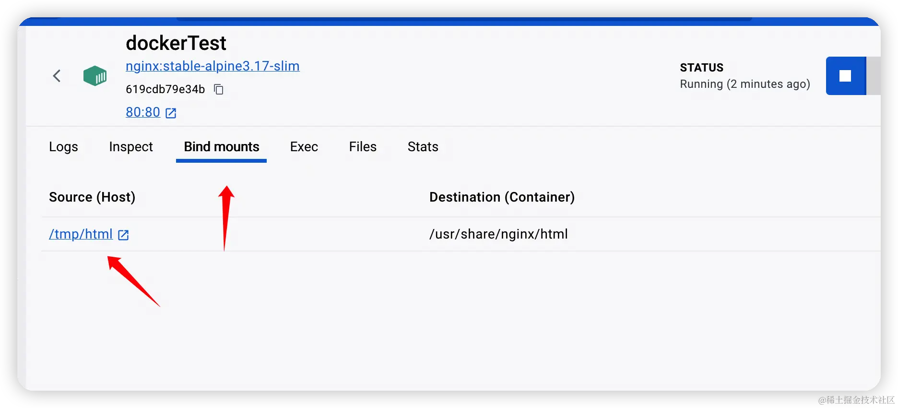Select the /usr/share/nginx/html destination path
The height and width of the screenshot is (408, 898).
tap(498, 234)
